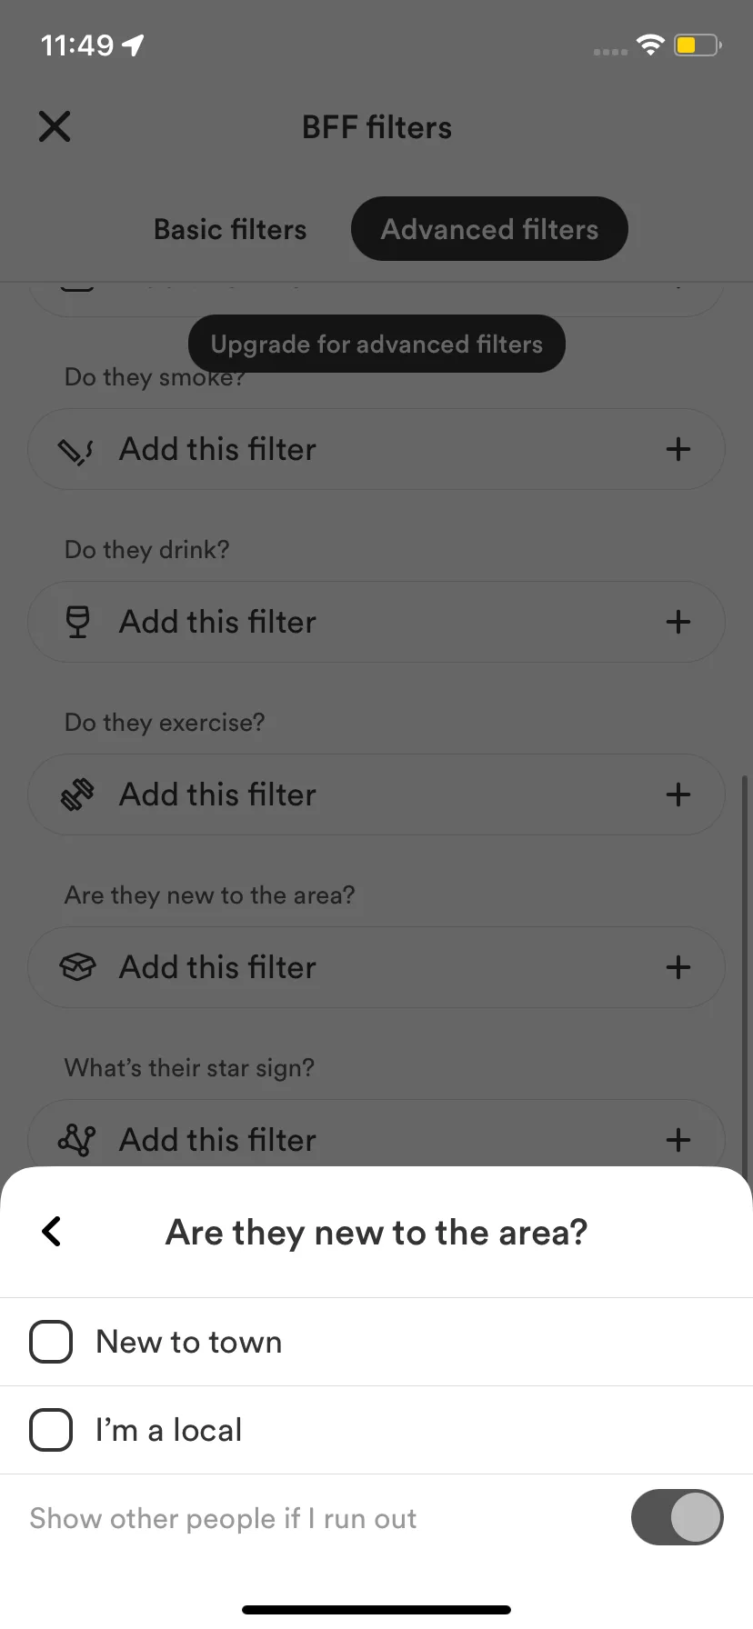This screenshot has height=1629, width=753.
Task: Close the BFF filters screen
Action: tap(55, 126)
